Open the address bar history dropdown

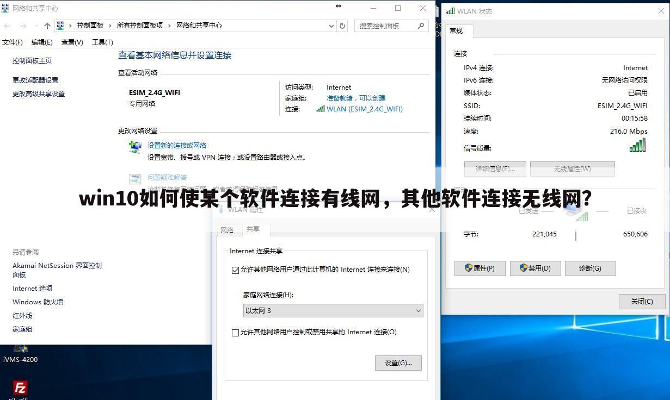coord(331,26)
